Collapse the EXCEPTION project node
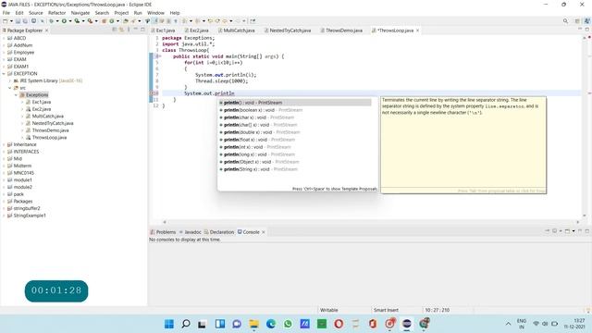592x333 pixels. tap(4, 74)
